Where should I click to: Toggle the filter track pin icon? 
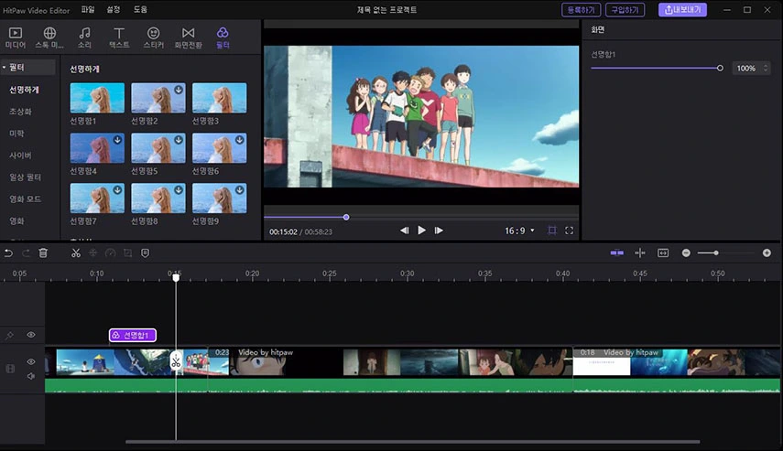coord(9,335)
